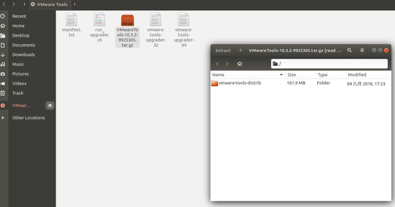Click Music note icon in sidebar
The height and width of the screenshot is (207, 395).
3,64
